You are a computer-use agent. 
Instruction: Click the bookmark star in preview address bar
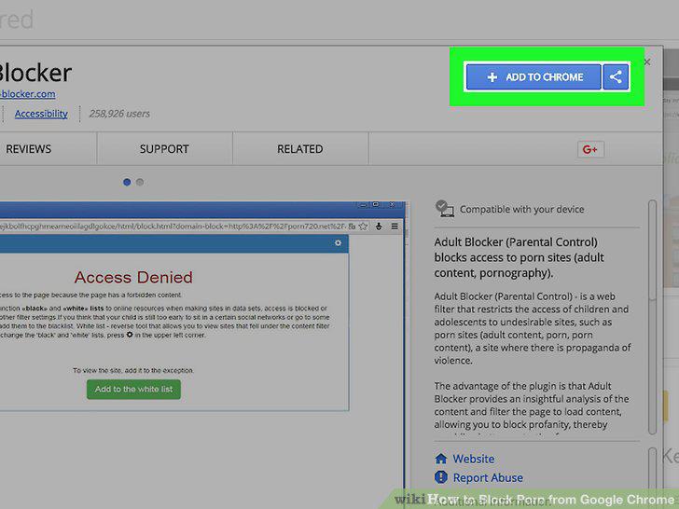(364, 227)
